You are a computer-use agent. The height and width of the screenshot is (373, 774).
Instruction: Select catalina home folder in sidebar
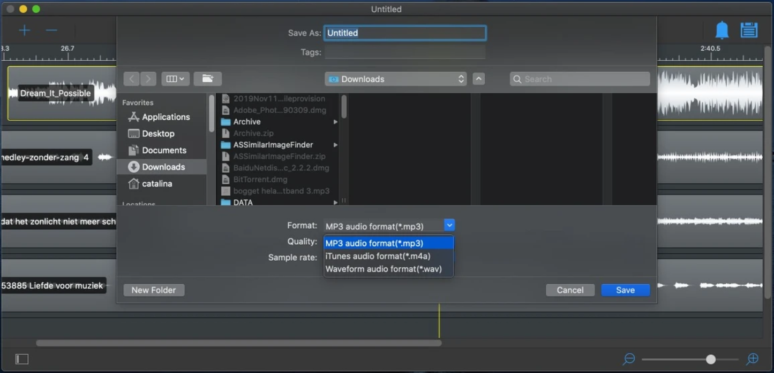[x=162, y=183]
